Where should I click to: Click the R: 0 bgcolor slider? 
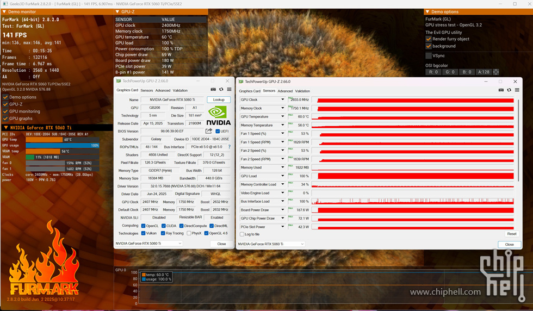tap(433, 72)
